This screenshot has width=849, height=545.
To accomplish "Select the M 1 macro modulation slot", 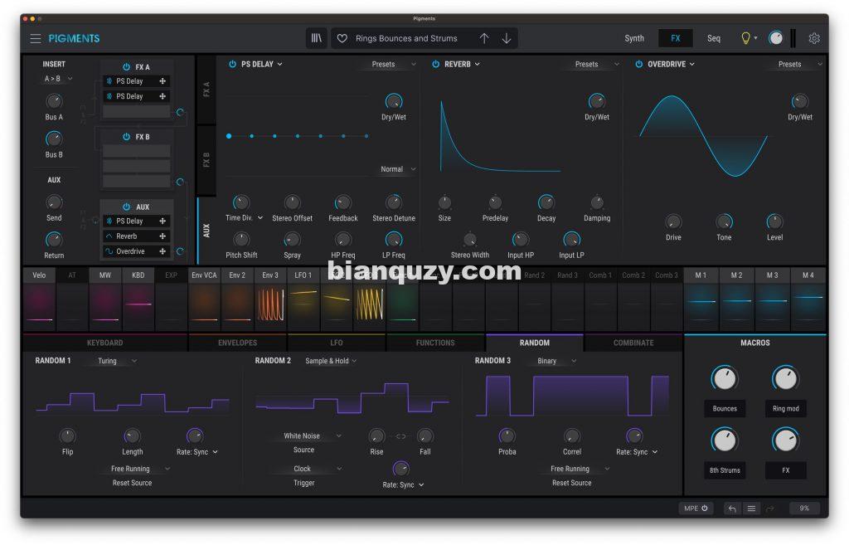I will coord(701,299).
